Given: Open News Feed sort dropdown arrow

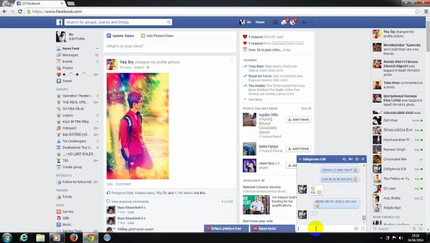Looking at the screenshot, I should coord(97,49).
